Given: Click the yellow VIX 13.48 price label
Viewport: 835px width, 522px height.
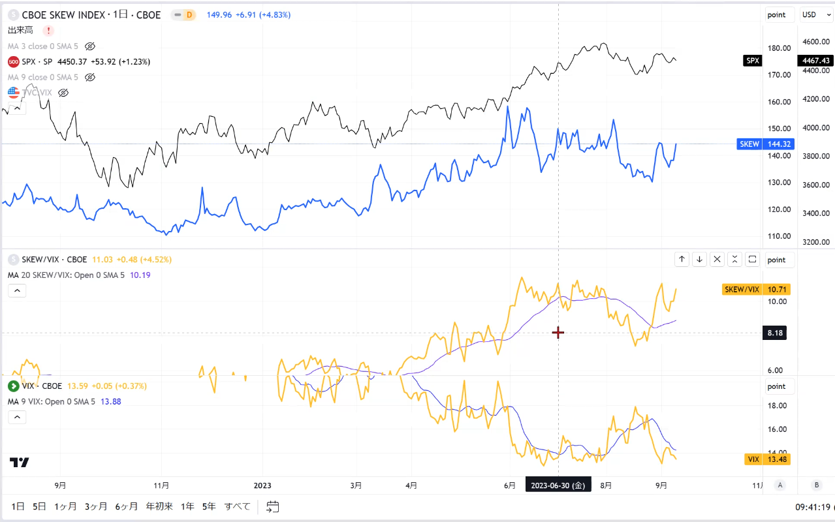Looking at the screenshot, I should pyautogui.click(x=768, y=459).
